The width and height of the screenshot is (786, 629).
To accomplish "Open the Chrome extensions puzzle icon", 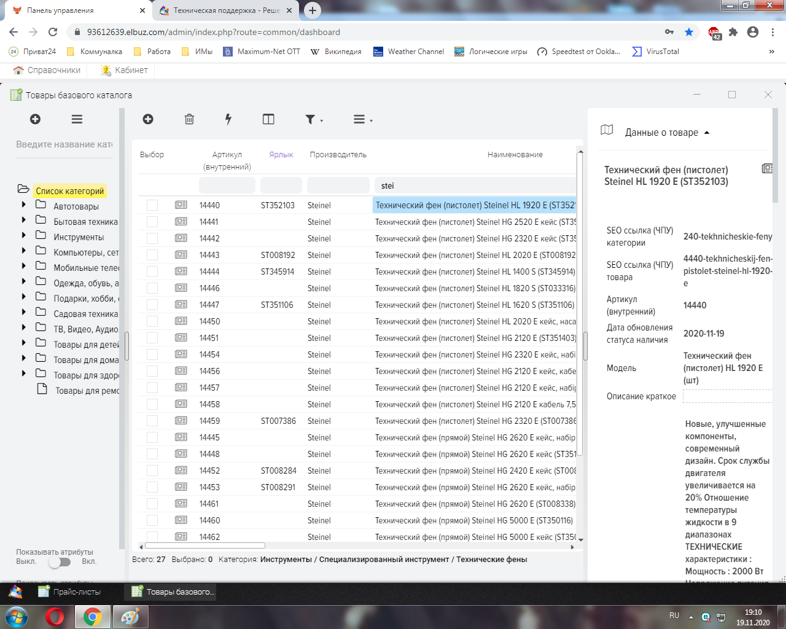I will pyautogui.click(x=733, y=32).
